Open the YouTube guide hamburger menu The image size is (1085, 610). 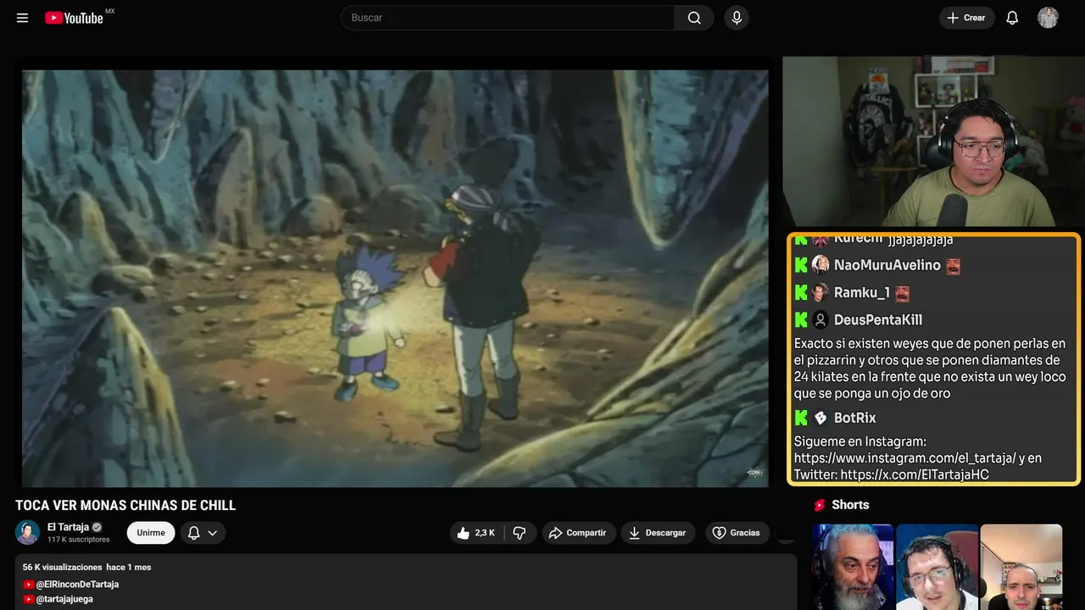pyautogui.click(x=22, y=18)
